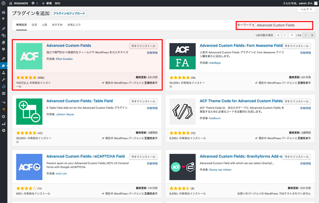Open the SEO menu in admin bar
This screenshot has width=319, height=203.
coord(57,3)
